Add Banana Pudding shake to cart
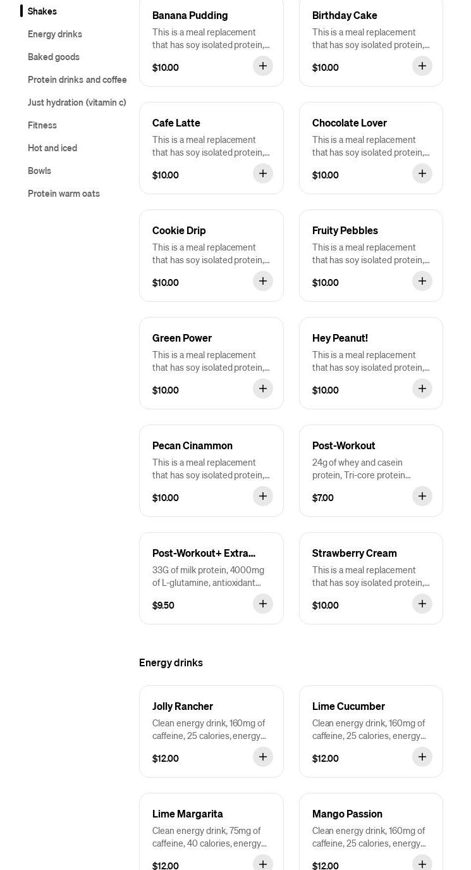Image resolution: width=471 pixels, height=870 pixels. [x=263, y=66]
